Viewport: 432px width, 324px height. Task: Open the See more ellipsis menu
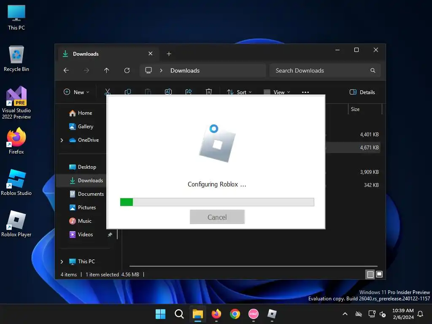tap(305, 92)
